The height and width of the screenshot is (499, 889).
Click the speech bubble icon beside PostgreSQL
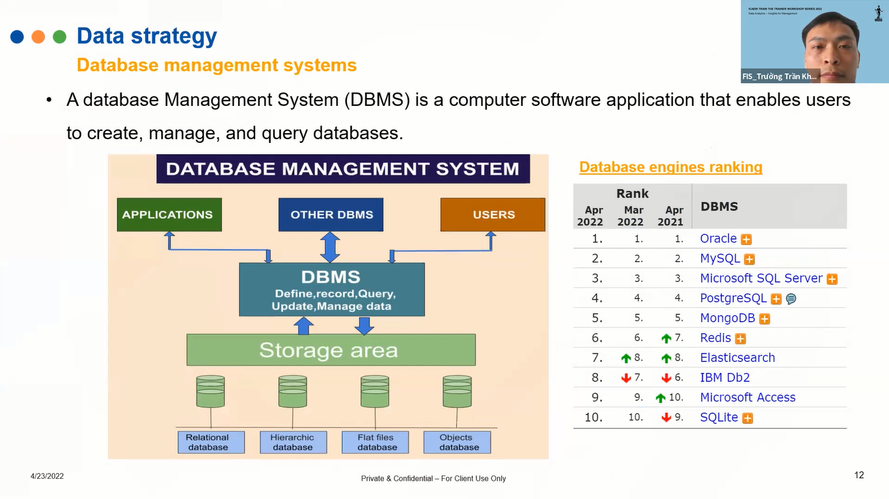coord(791,299)
